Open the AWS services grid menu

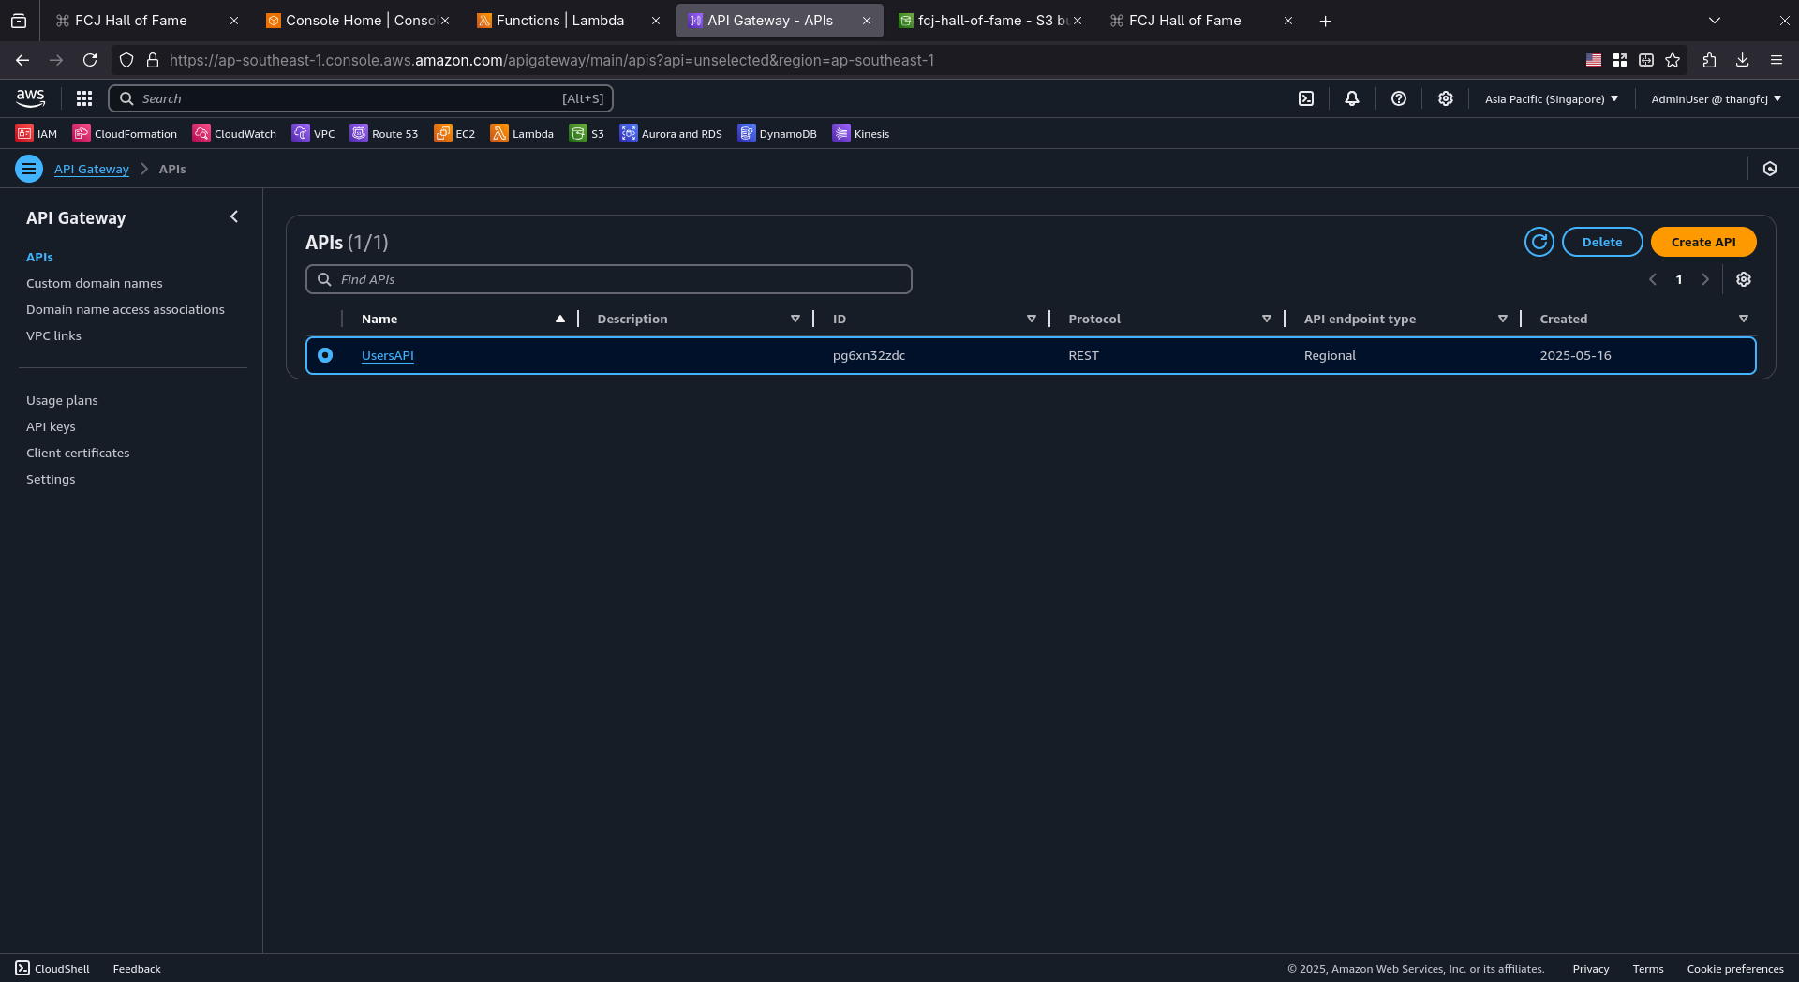click(84, 98)
